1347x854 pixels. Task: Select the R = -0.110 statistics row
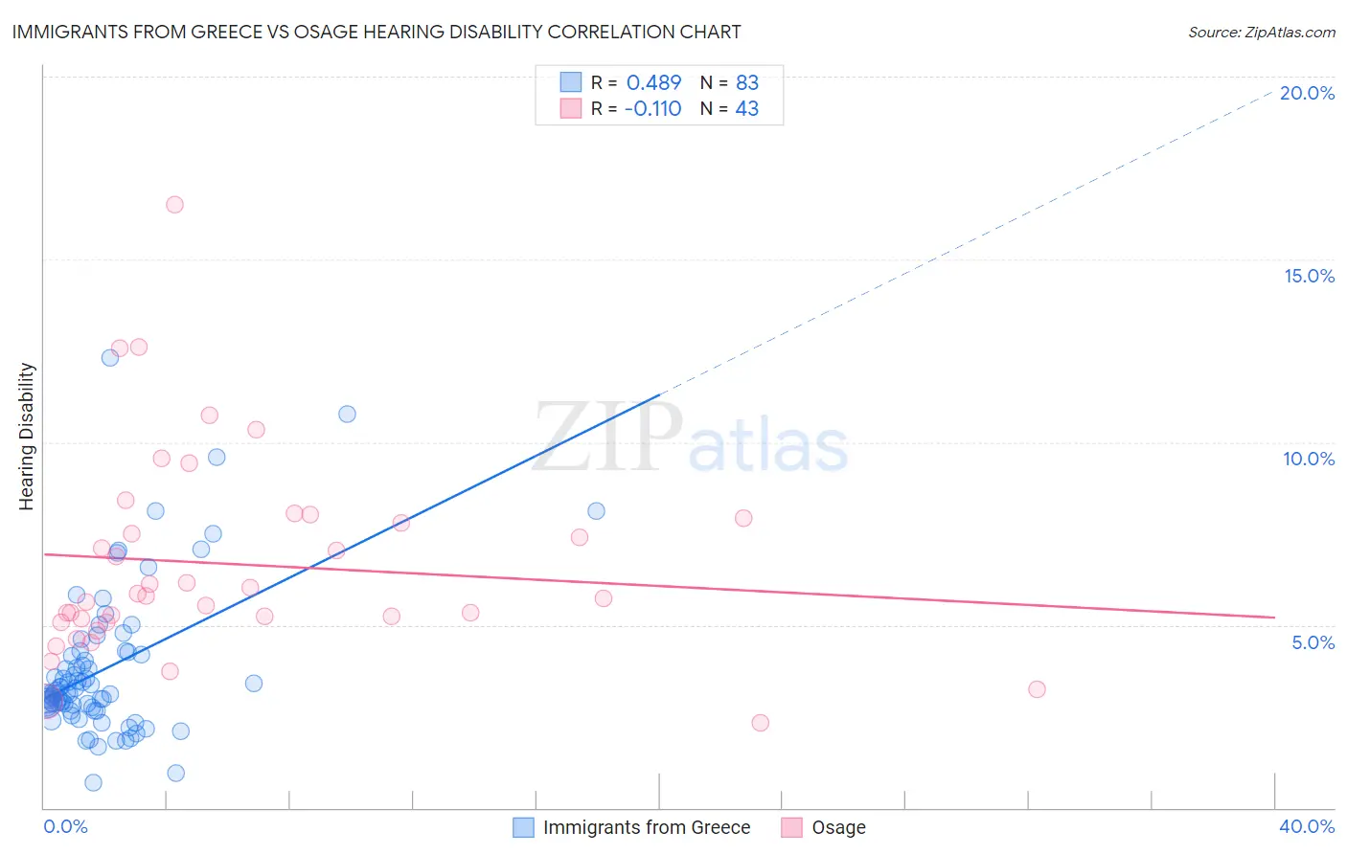[659, 108]
